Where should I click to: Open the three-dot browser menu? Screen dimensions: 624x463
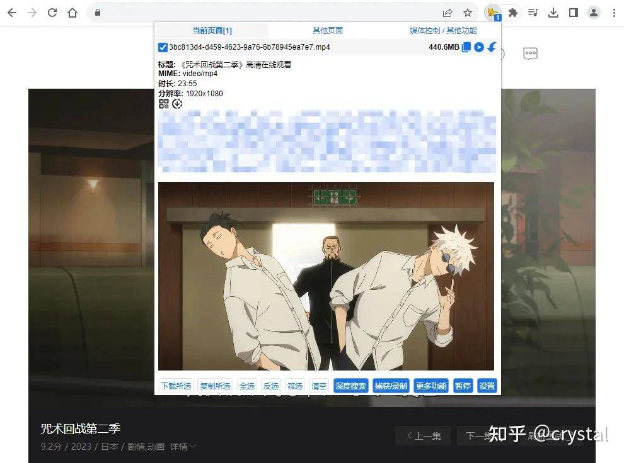tap(614, 13)
